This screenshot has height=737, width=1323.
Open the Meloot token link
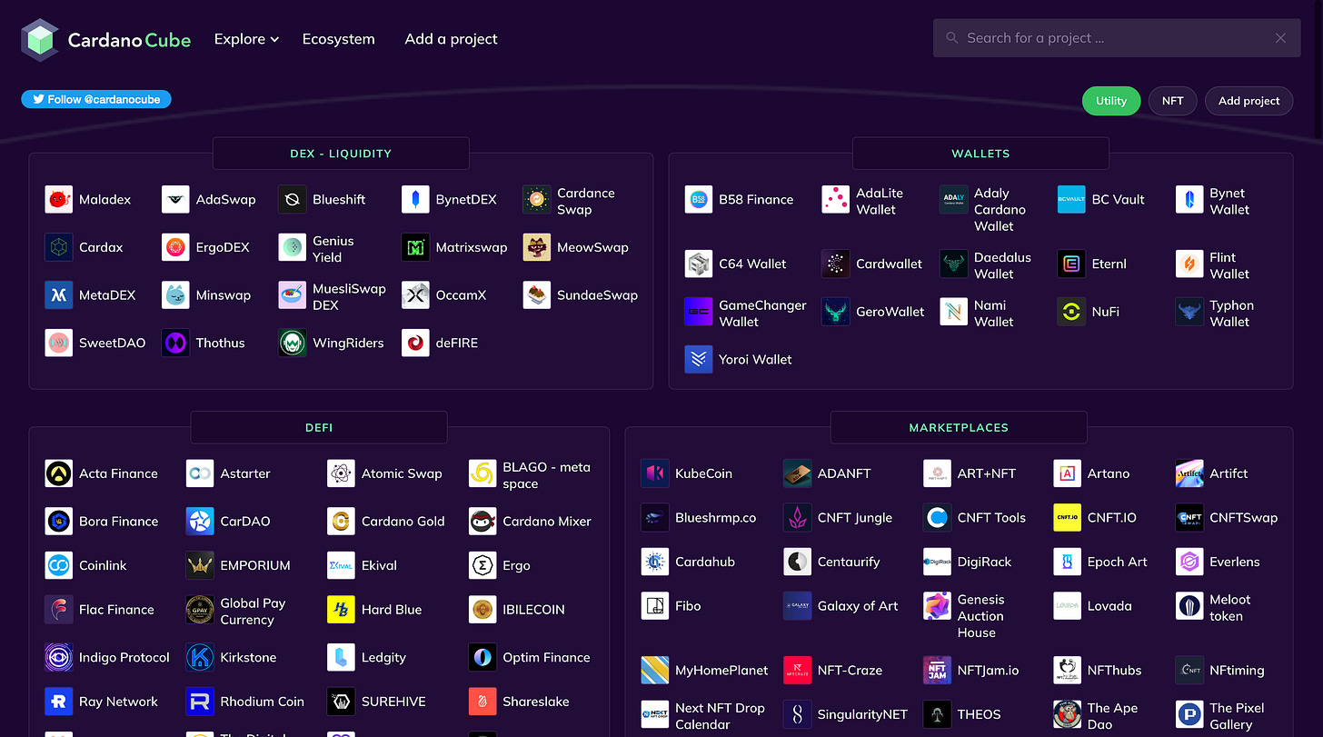pos(1230,608)
